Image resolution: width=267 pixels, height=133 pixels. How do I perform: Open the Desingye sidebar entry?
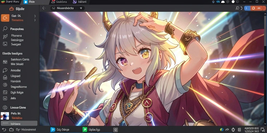(17, 40)
